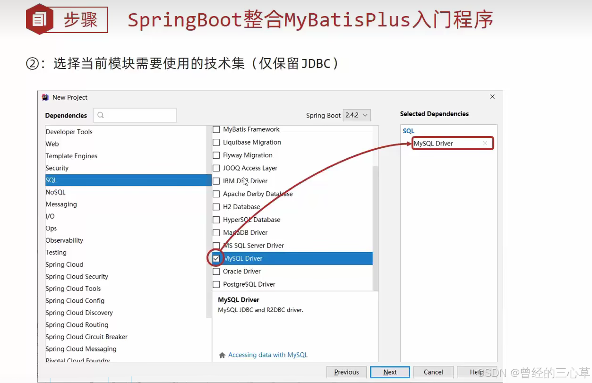Select the JOOQ Access Layer checkbox
Image resolution: width=592 pixels, height=383 pixels.
point(216,168)
